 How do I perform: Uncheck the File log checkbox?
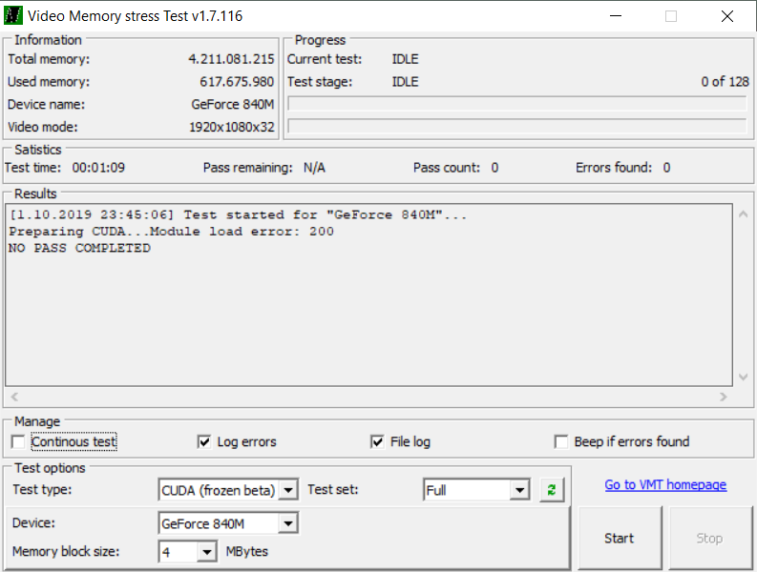tap(377, 441)
